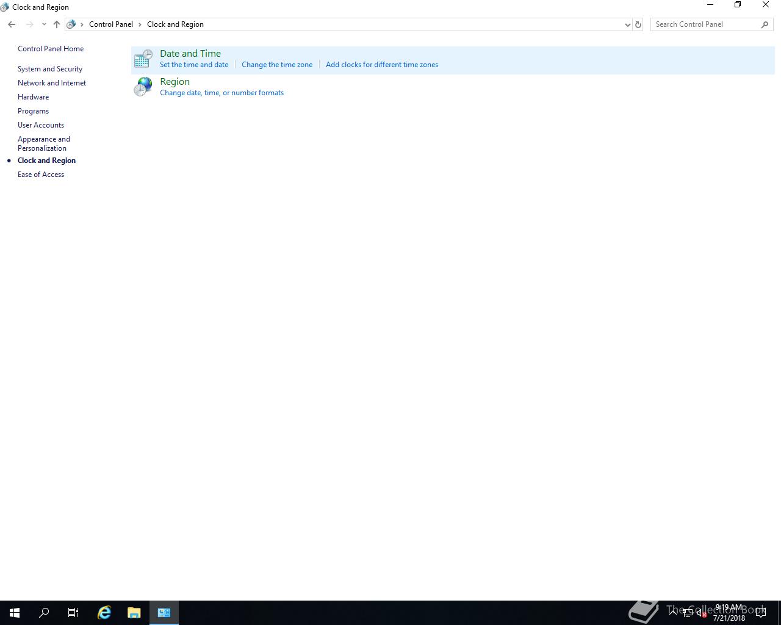Select Clock and Region in sidebar
This screenshot has width=781, height=625.
(x=46, y=161)
